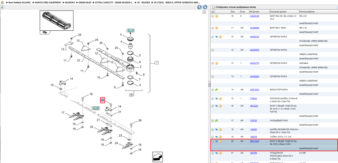Expand the row for part 379720

pyautogui.click(x=213, y=120)
